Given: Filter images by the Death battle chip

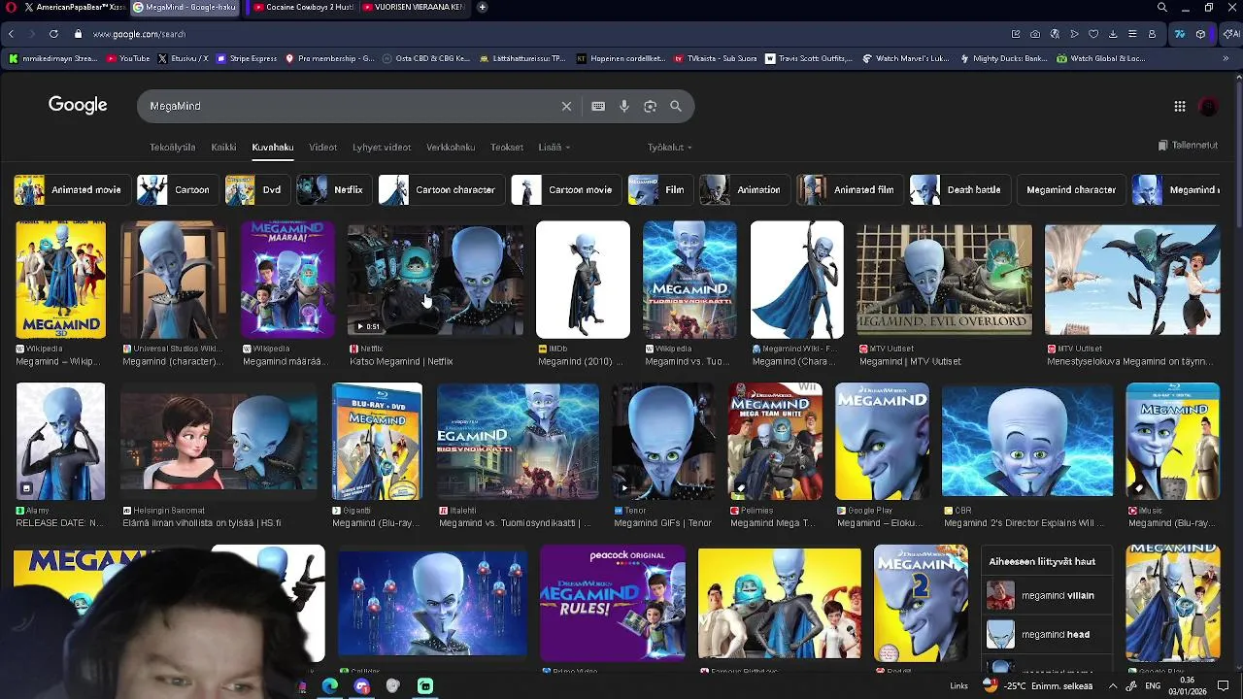Looking at the screenshot, I should (959, 190).
